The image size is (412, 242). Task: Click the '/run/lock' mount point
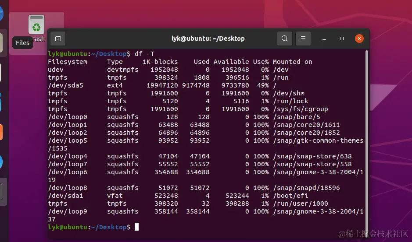pos(290,101)
